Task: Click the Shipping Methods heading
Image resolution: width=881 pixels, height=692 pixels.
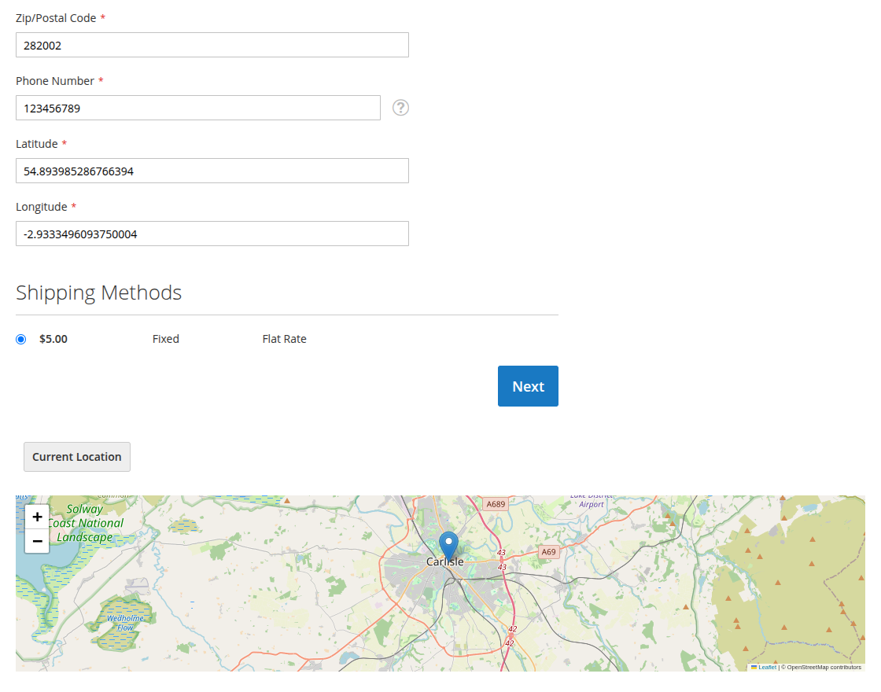Action: (99, 293)
